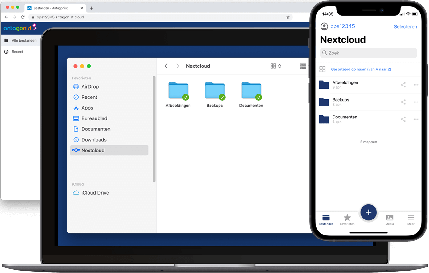Share the Documenten folder on phone

[x=403, y=119]
